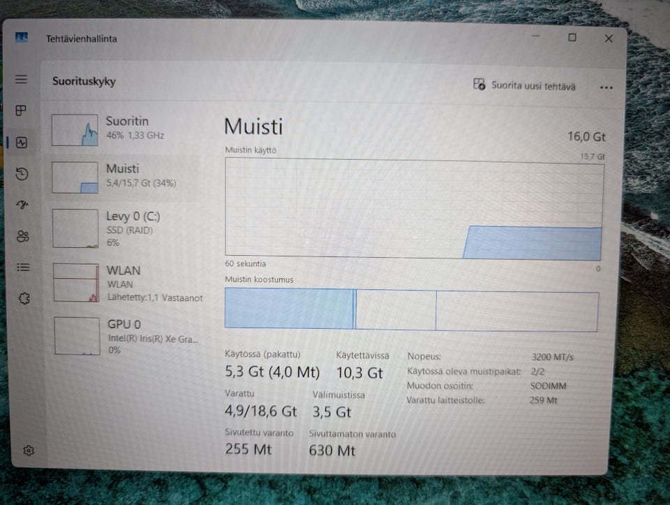Select the WLAN network entry

(128, 283)
